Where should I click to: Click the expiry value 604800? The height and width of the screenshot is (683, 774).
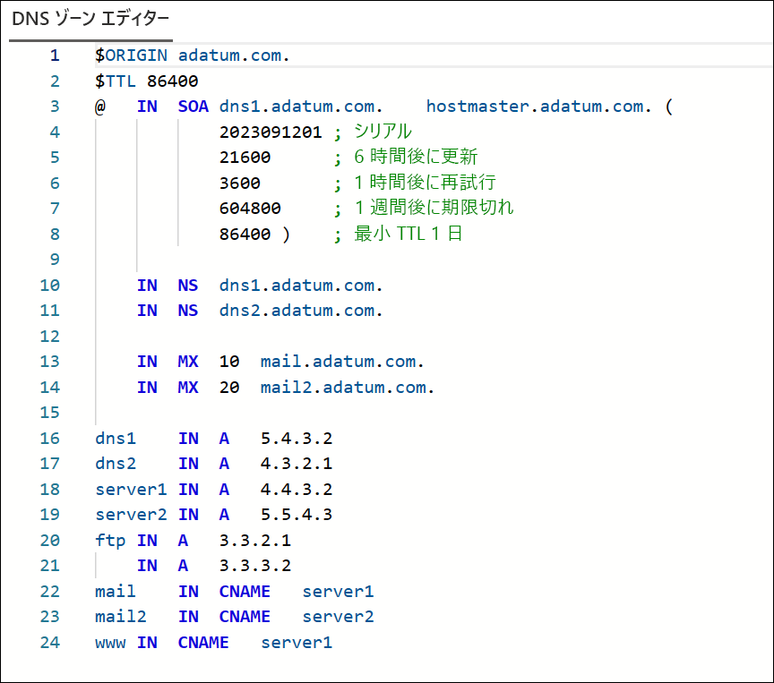tap(250, 209)
